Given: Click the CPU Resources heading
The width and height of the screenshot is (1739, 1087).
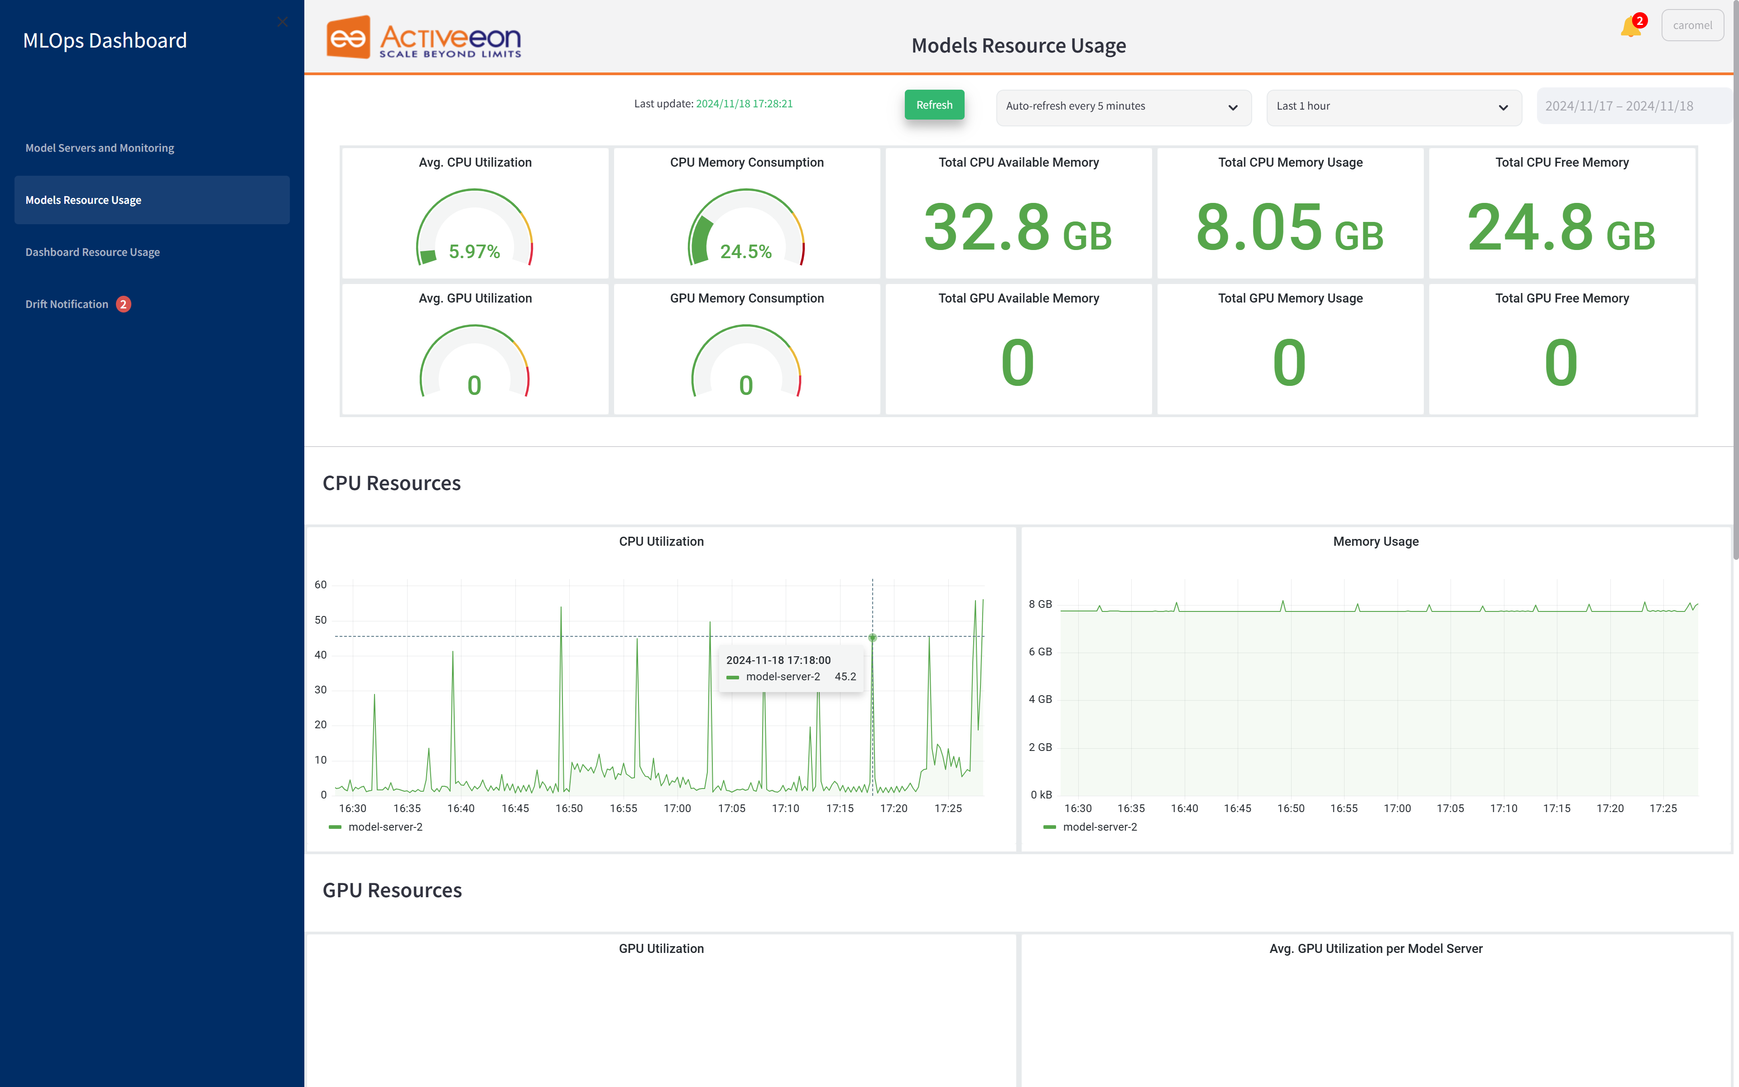Looking at the screenshot, I should click(392, 483).
